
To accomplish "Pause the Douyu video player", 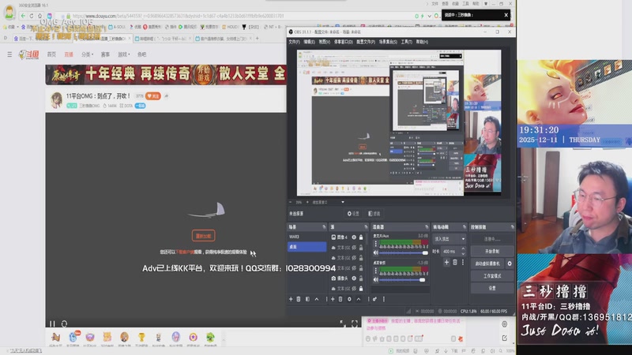I will pos(52,323).
